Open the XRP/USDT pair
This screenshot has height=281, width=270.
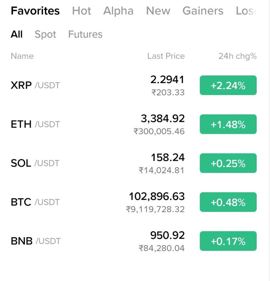click(x=35, y=86)
